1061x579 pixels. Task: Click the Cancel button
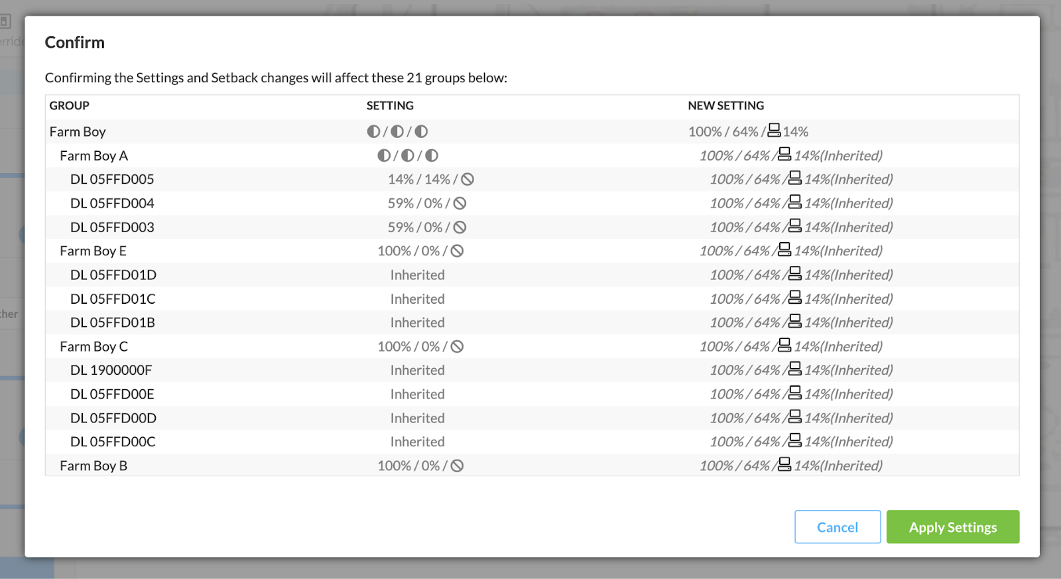(837, 527)
